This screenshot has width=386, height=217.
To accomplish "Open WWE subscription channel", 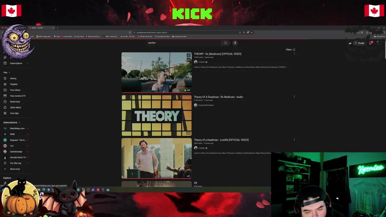I will point(12,134).
